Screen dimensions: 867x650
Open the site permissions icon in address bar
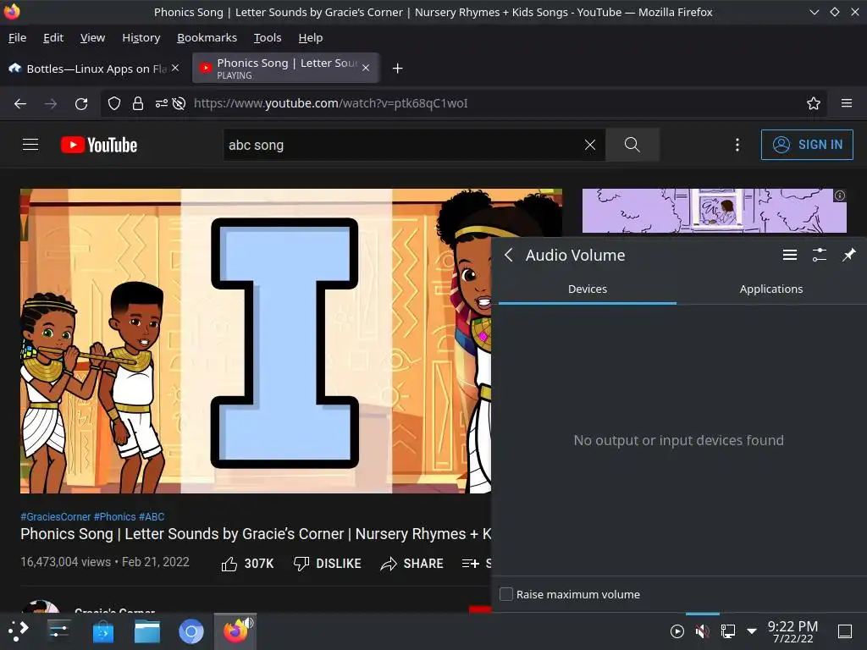click(x=161, y=103)
